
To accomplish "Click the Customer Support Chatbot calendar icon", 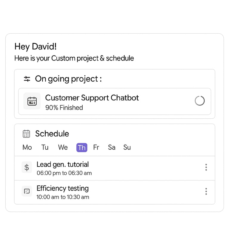I will tap(32, 101).
